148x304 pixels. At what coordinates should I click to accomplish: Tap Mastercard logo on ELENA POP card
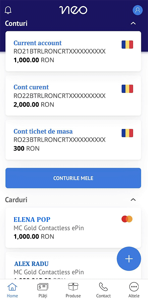(x=127, y=219)
